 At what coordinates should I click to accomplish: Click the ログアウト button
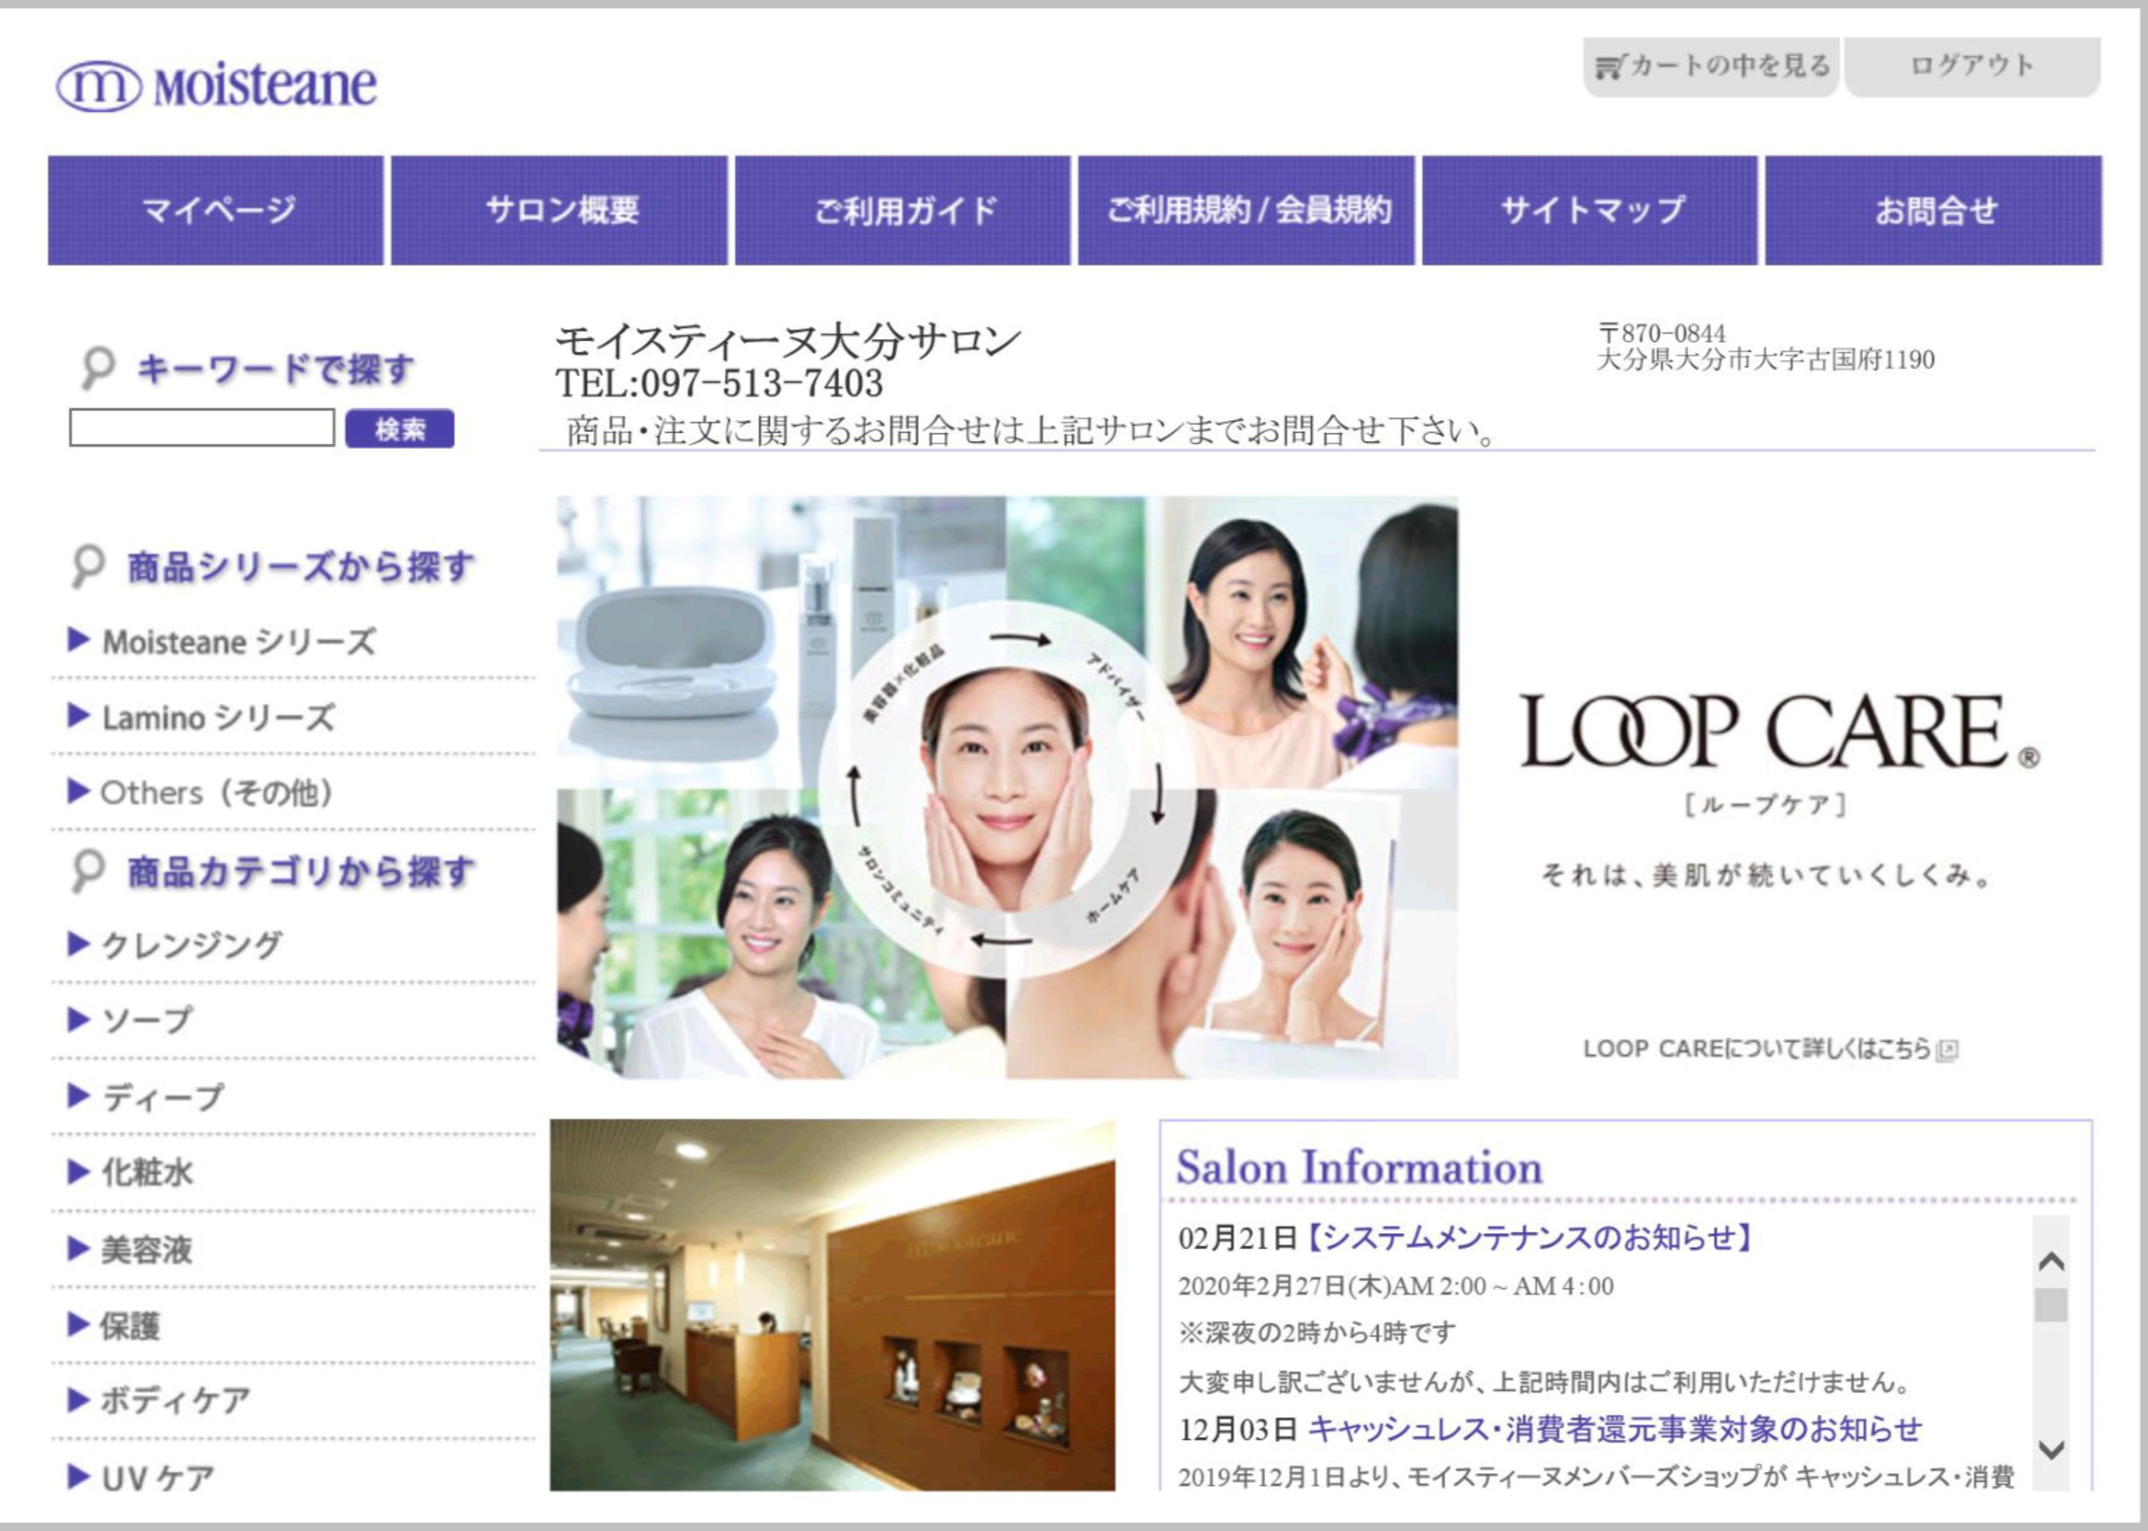pos(1972,67)
